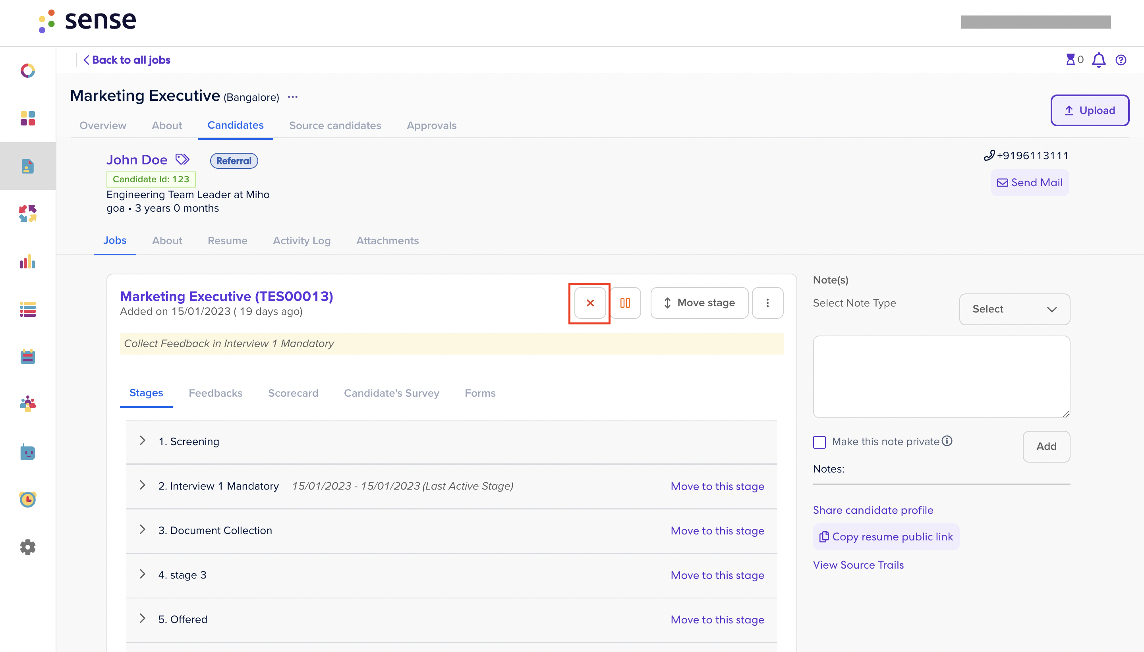Expand the 4. stage 3 row
Viewport: 1144px width, 652px height.
143,574
